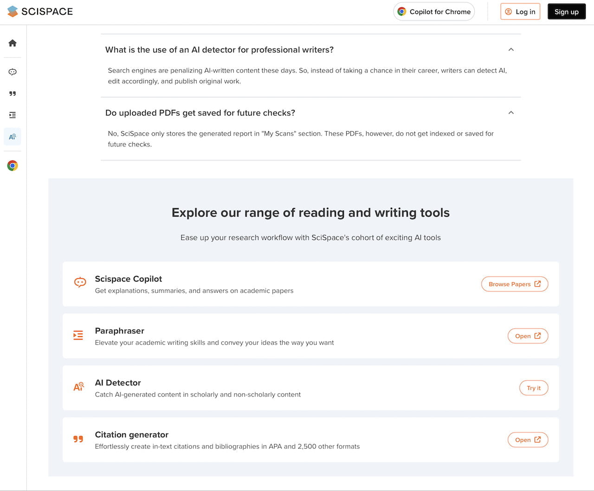Viewport: 594px width, 491px height.
Task: Click the Chrome extension sidebar icon
Action: [x=13, y=166]
